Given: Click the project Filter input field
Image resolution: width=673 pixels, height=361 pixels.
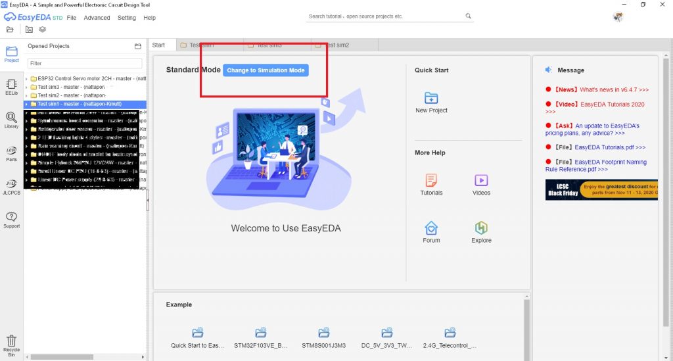Looking at the screenshot, I should tap(85, 63).
